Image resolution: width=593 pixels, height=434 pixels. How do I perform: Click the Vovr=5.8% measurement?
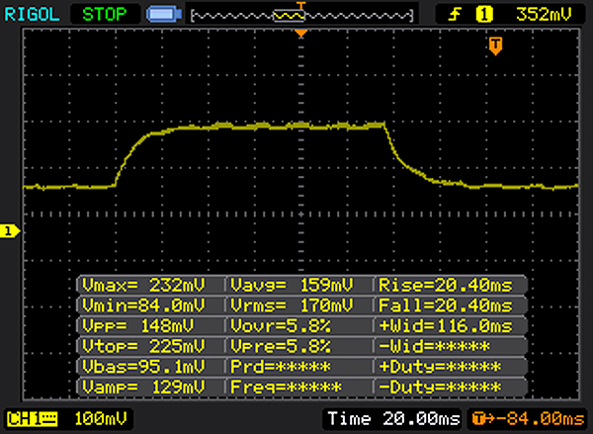coord(281,326)
